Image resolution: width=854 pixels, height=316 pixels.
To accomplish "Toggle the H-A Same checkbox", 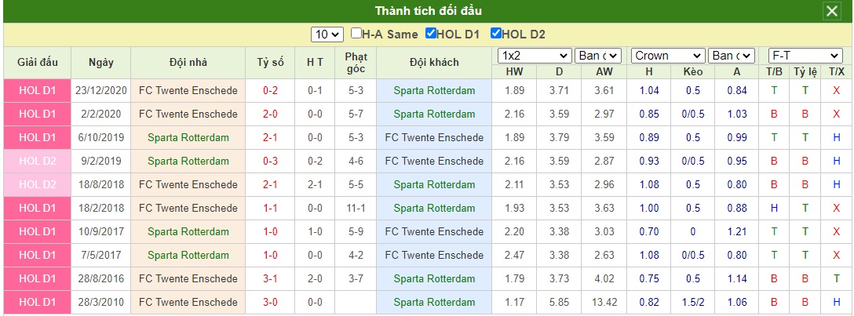I will 356,34.
